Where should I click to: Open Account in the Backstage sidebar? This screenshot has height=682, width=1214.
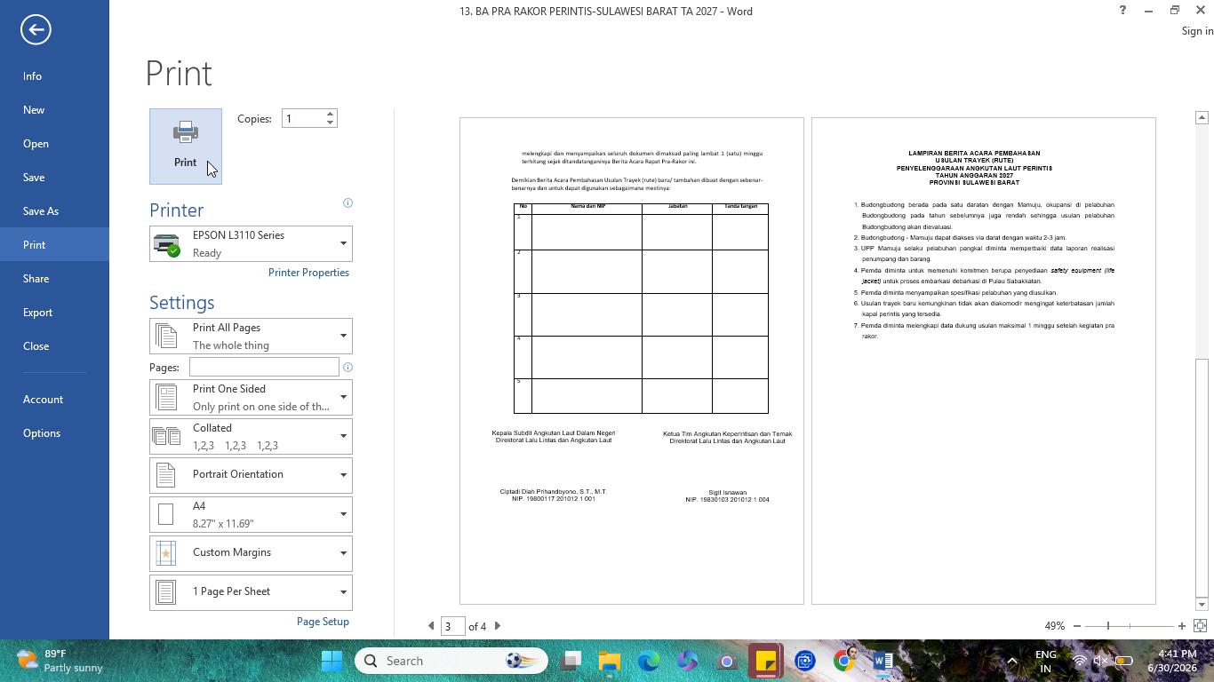pos(54,400)
